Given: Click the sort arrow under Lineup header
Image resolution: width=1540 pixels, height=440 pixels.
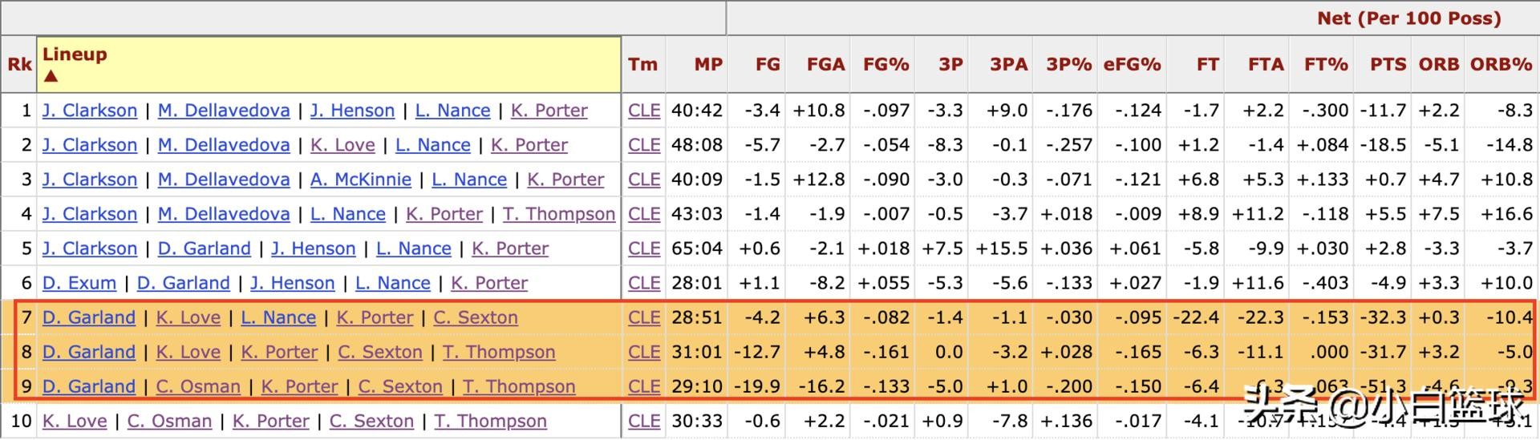Looking at the screenshot, I should (x=51, y=76).
